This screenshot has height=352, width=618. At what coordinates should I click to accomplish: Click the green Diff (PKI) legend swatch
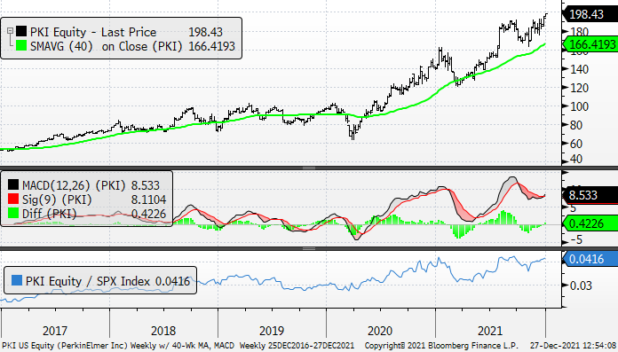click(x=13, y=213)
